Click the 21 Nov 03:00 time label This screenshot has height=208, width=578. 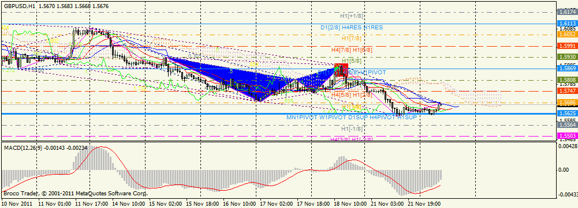click(x=387, y=203)
